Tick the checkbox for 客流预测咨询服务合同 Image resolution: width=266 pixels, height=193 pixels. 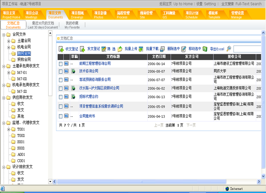pos(61,80)
